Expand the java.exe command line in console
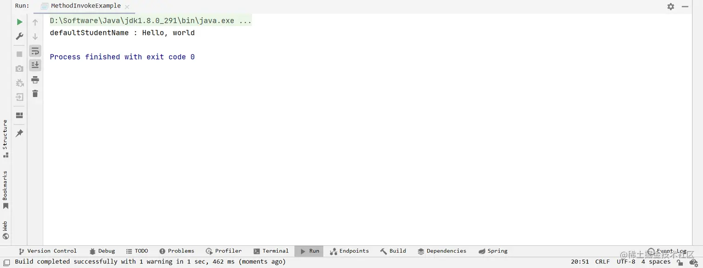The image size is (703, 268). pos(151,21)
